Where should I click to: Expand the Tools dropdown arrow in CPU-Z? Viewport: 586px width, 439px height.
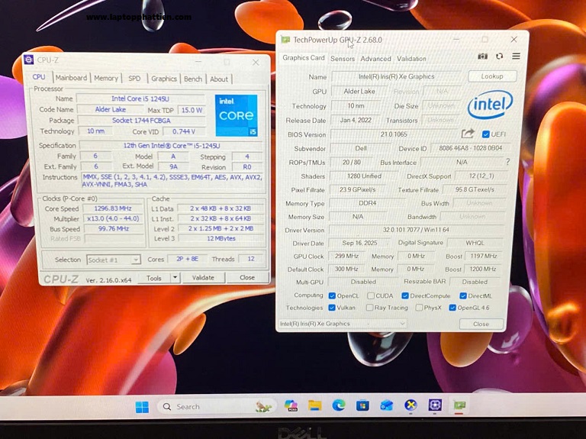(175, 278)
